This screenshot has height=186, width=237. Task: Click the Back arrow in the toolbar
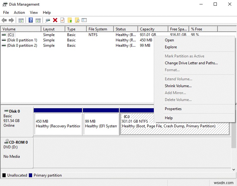pos(4,20)
